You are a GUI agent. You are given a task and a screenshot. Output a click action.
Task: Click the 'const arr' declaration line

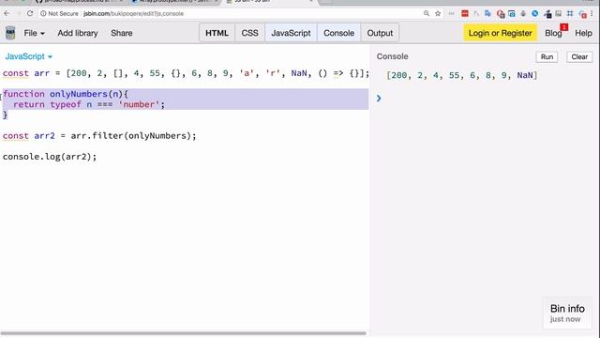coord(186,73)
